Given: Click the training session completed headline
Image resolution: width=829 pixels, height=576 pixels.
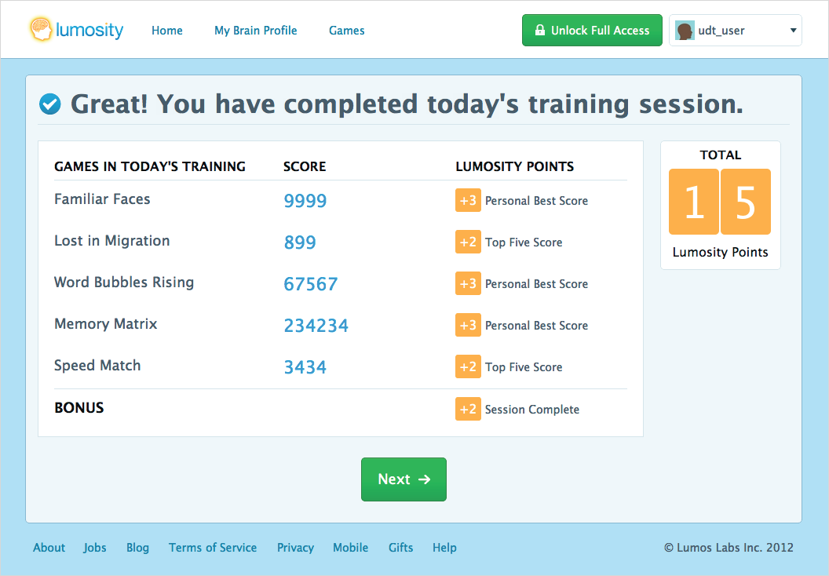Looking at the screenshot, I should tap(407, 104).
